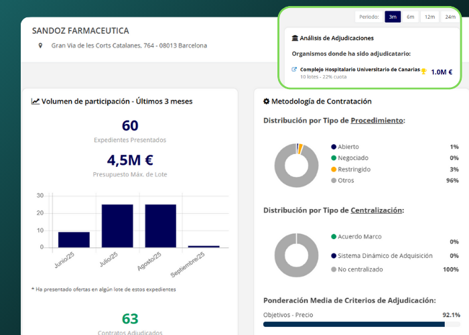
Task: Click the SANDOZ FARMACEUTICA company title
Action: [80, 31]
